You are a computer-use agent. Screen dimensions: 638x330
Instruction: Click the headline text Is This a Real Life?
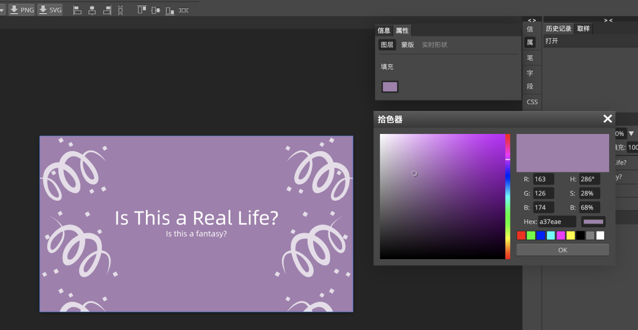[197, 218]
